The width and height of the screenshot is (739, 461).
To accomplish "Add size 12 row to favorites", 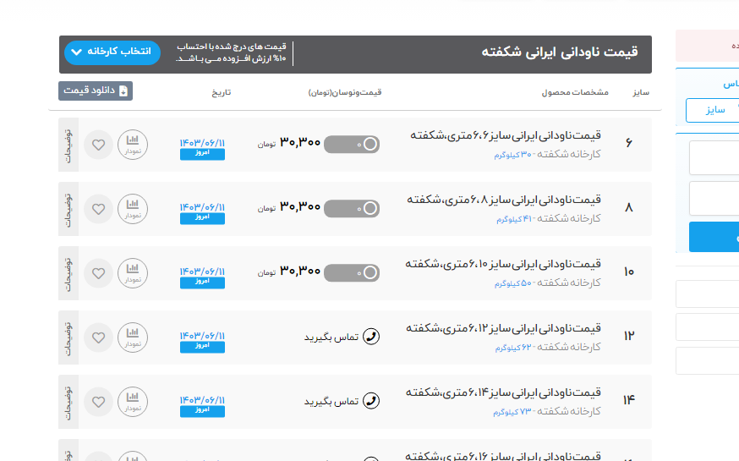I will [x=99, y=338].
